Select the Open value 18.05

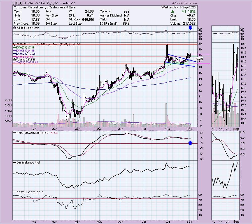pos(36,11)
